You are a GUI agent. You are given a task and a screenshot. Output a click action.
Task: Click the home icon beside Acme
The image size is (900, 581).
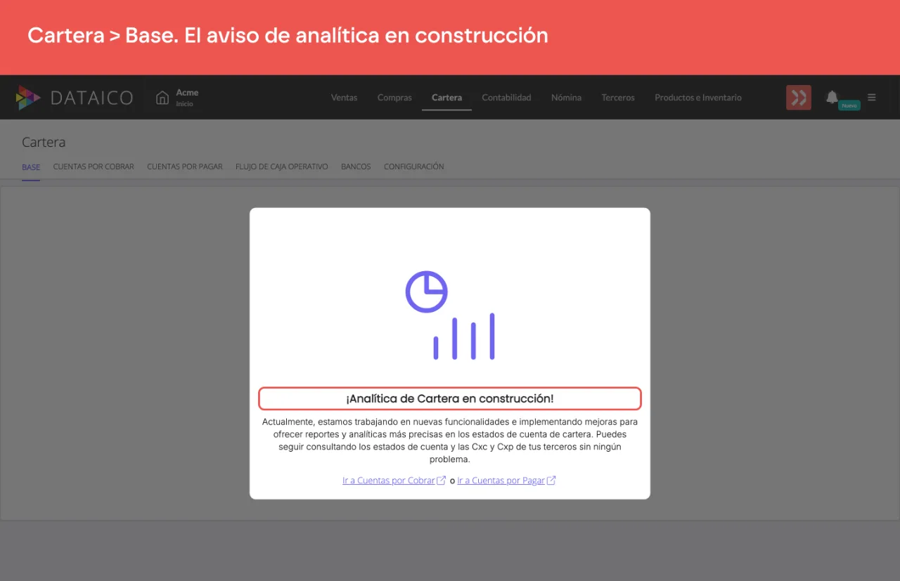162,98
